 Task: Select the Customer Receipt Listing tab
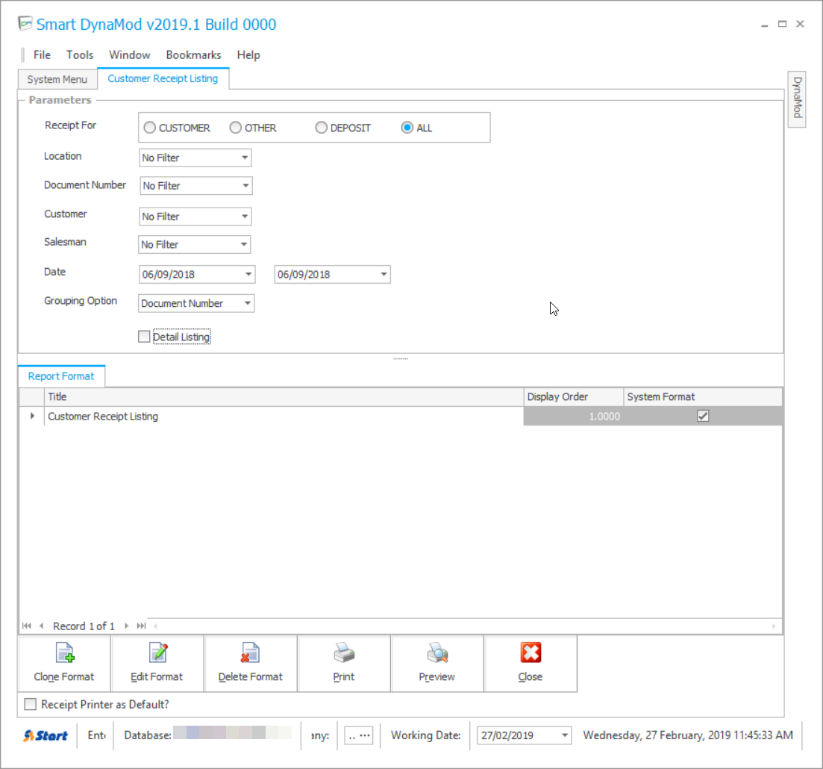tap(163, 78)
